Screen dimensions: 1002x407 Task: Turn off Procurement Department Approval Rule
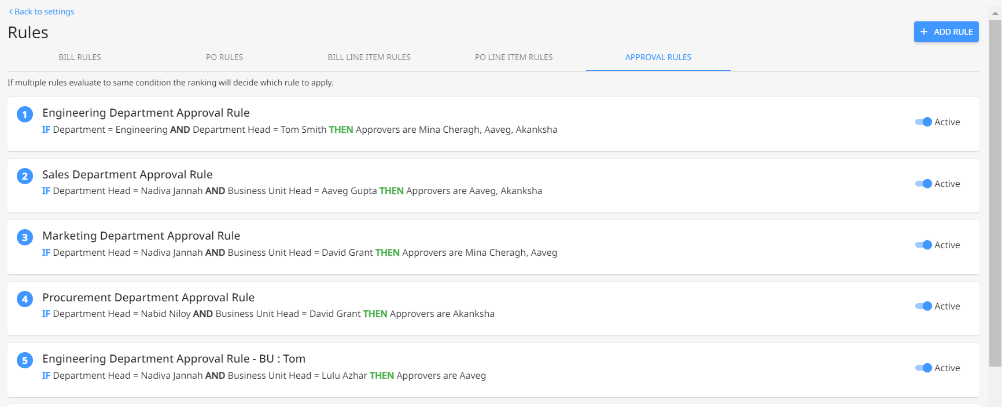click(923, 306)
